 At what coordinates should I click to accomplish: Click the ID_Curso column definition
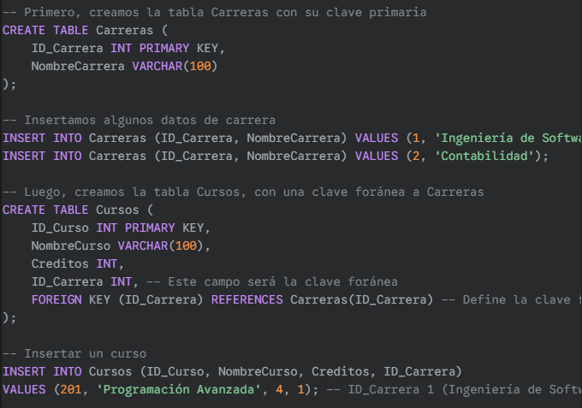(x=121, y=228)
